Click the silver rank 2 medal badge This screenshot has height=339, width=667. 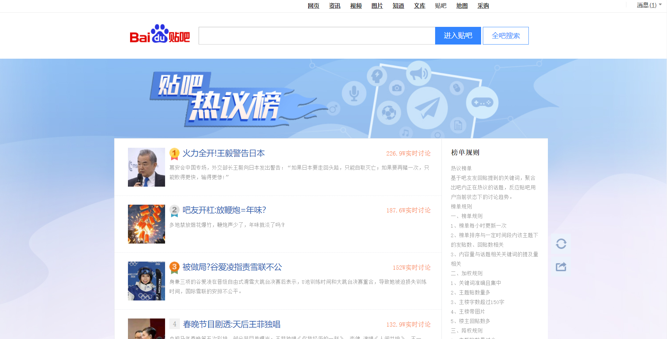click(x=174, y=210)
